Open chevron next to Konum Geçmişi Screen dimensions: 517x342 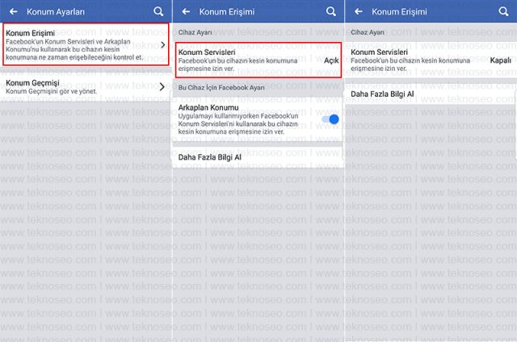[x=162, y=87]
